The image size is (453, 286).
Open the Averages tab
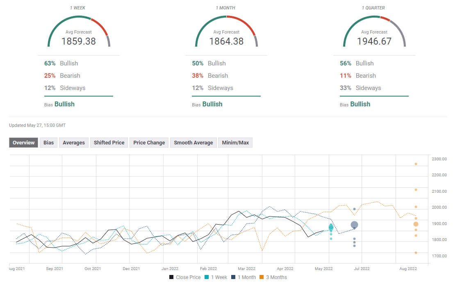[74, 142]
